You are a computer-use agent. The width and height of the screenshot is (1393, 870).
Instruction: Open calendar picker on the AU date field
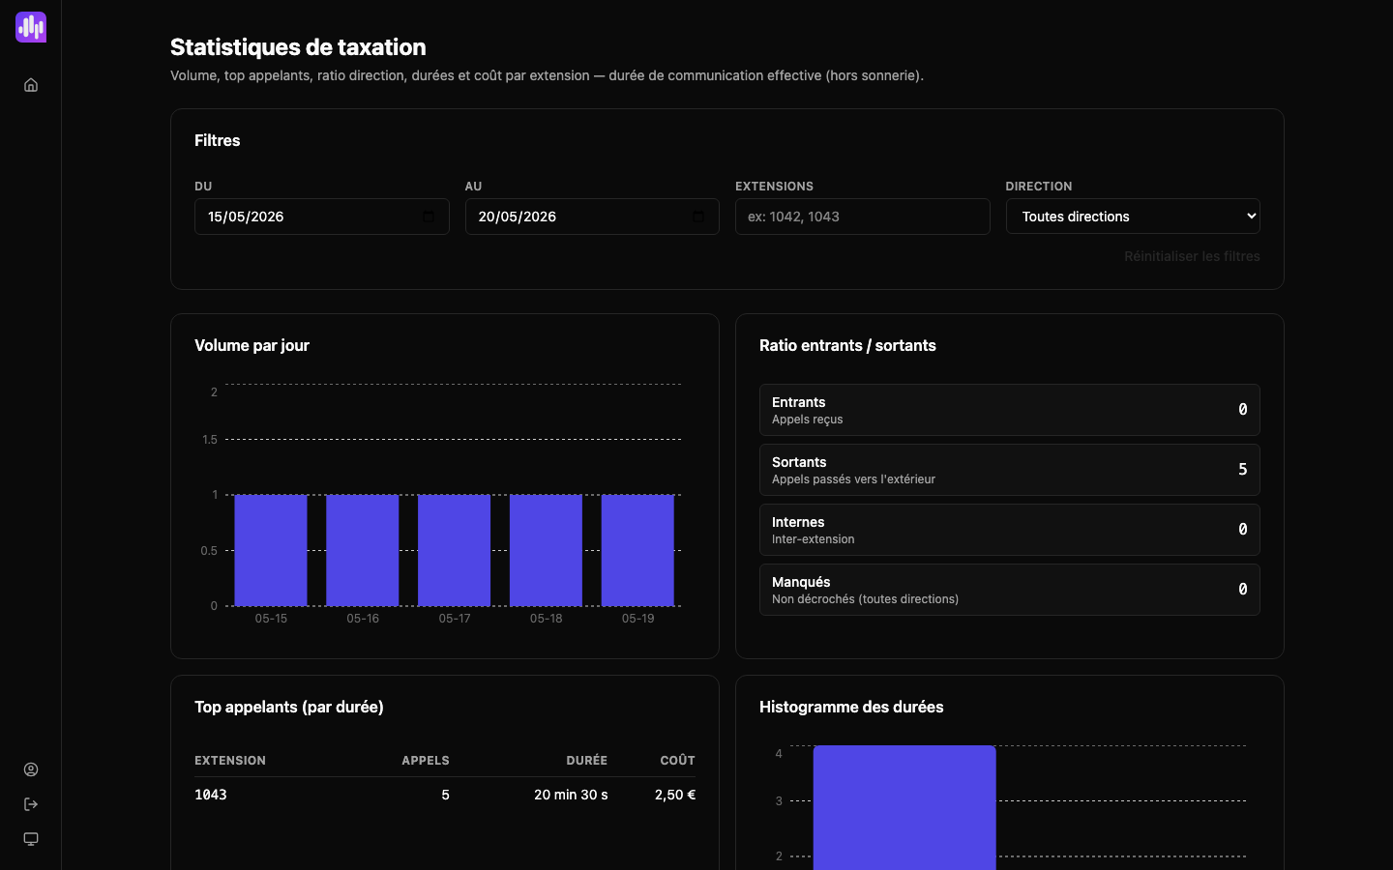point(698,217)
